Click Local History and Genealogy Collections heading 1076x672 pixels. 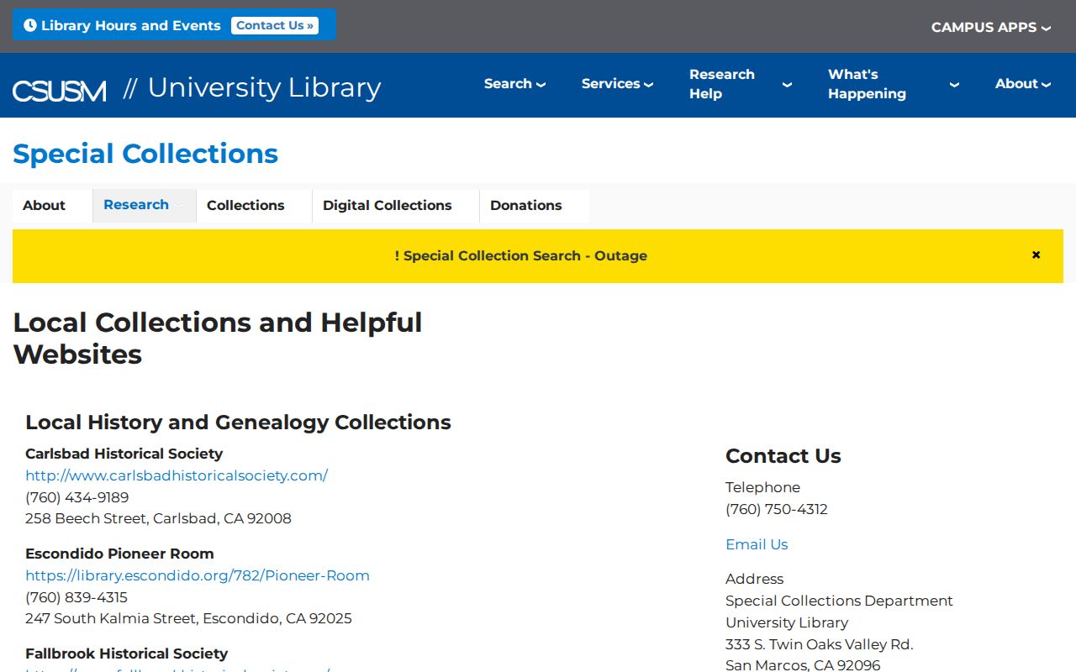[238, 423]
